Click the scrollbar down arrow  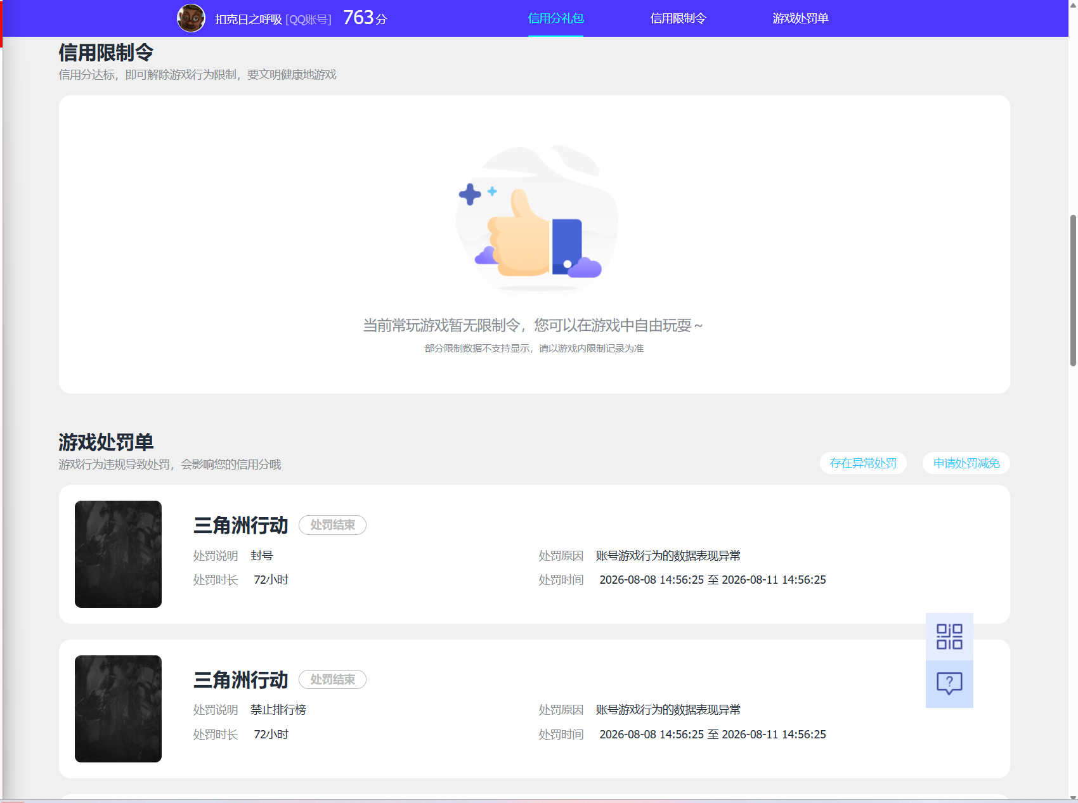1073,797
